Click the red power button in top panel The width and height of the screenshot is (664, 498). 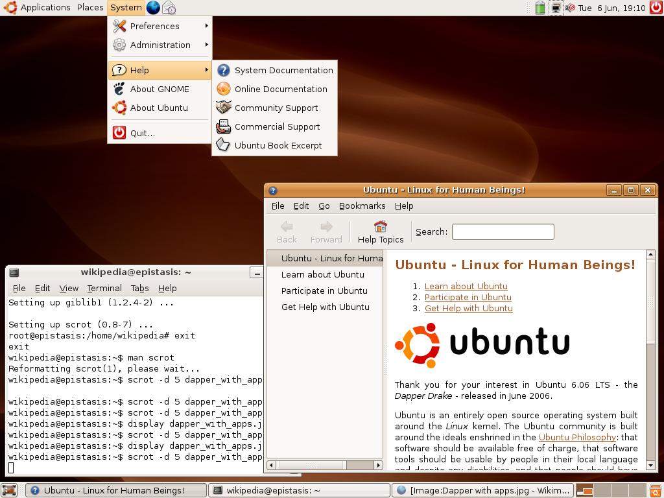click(656, 8)
